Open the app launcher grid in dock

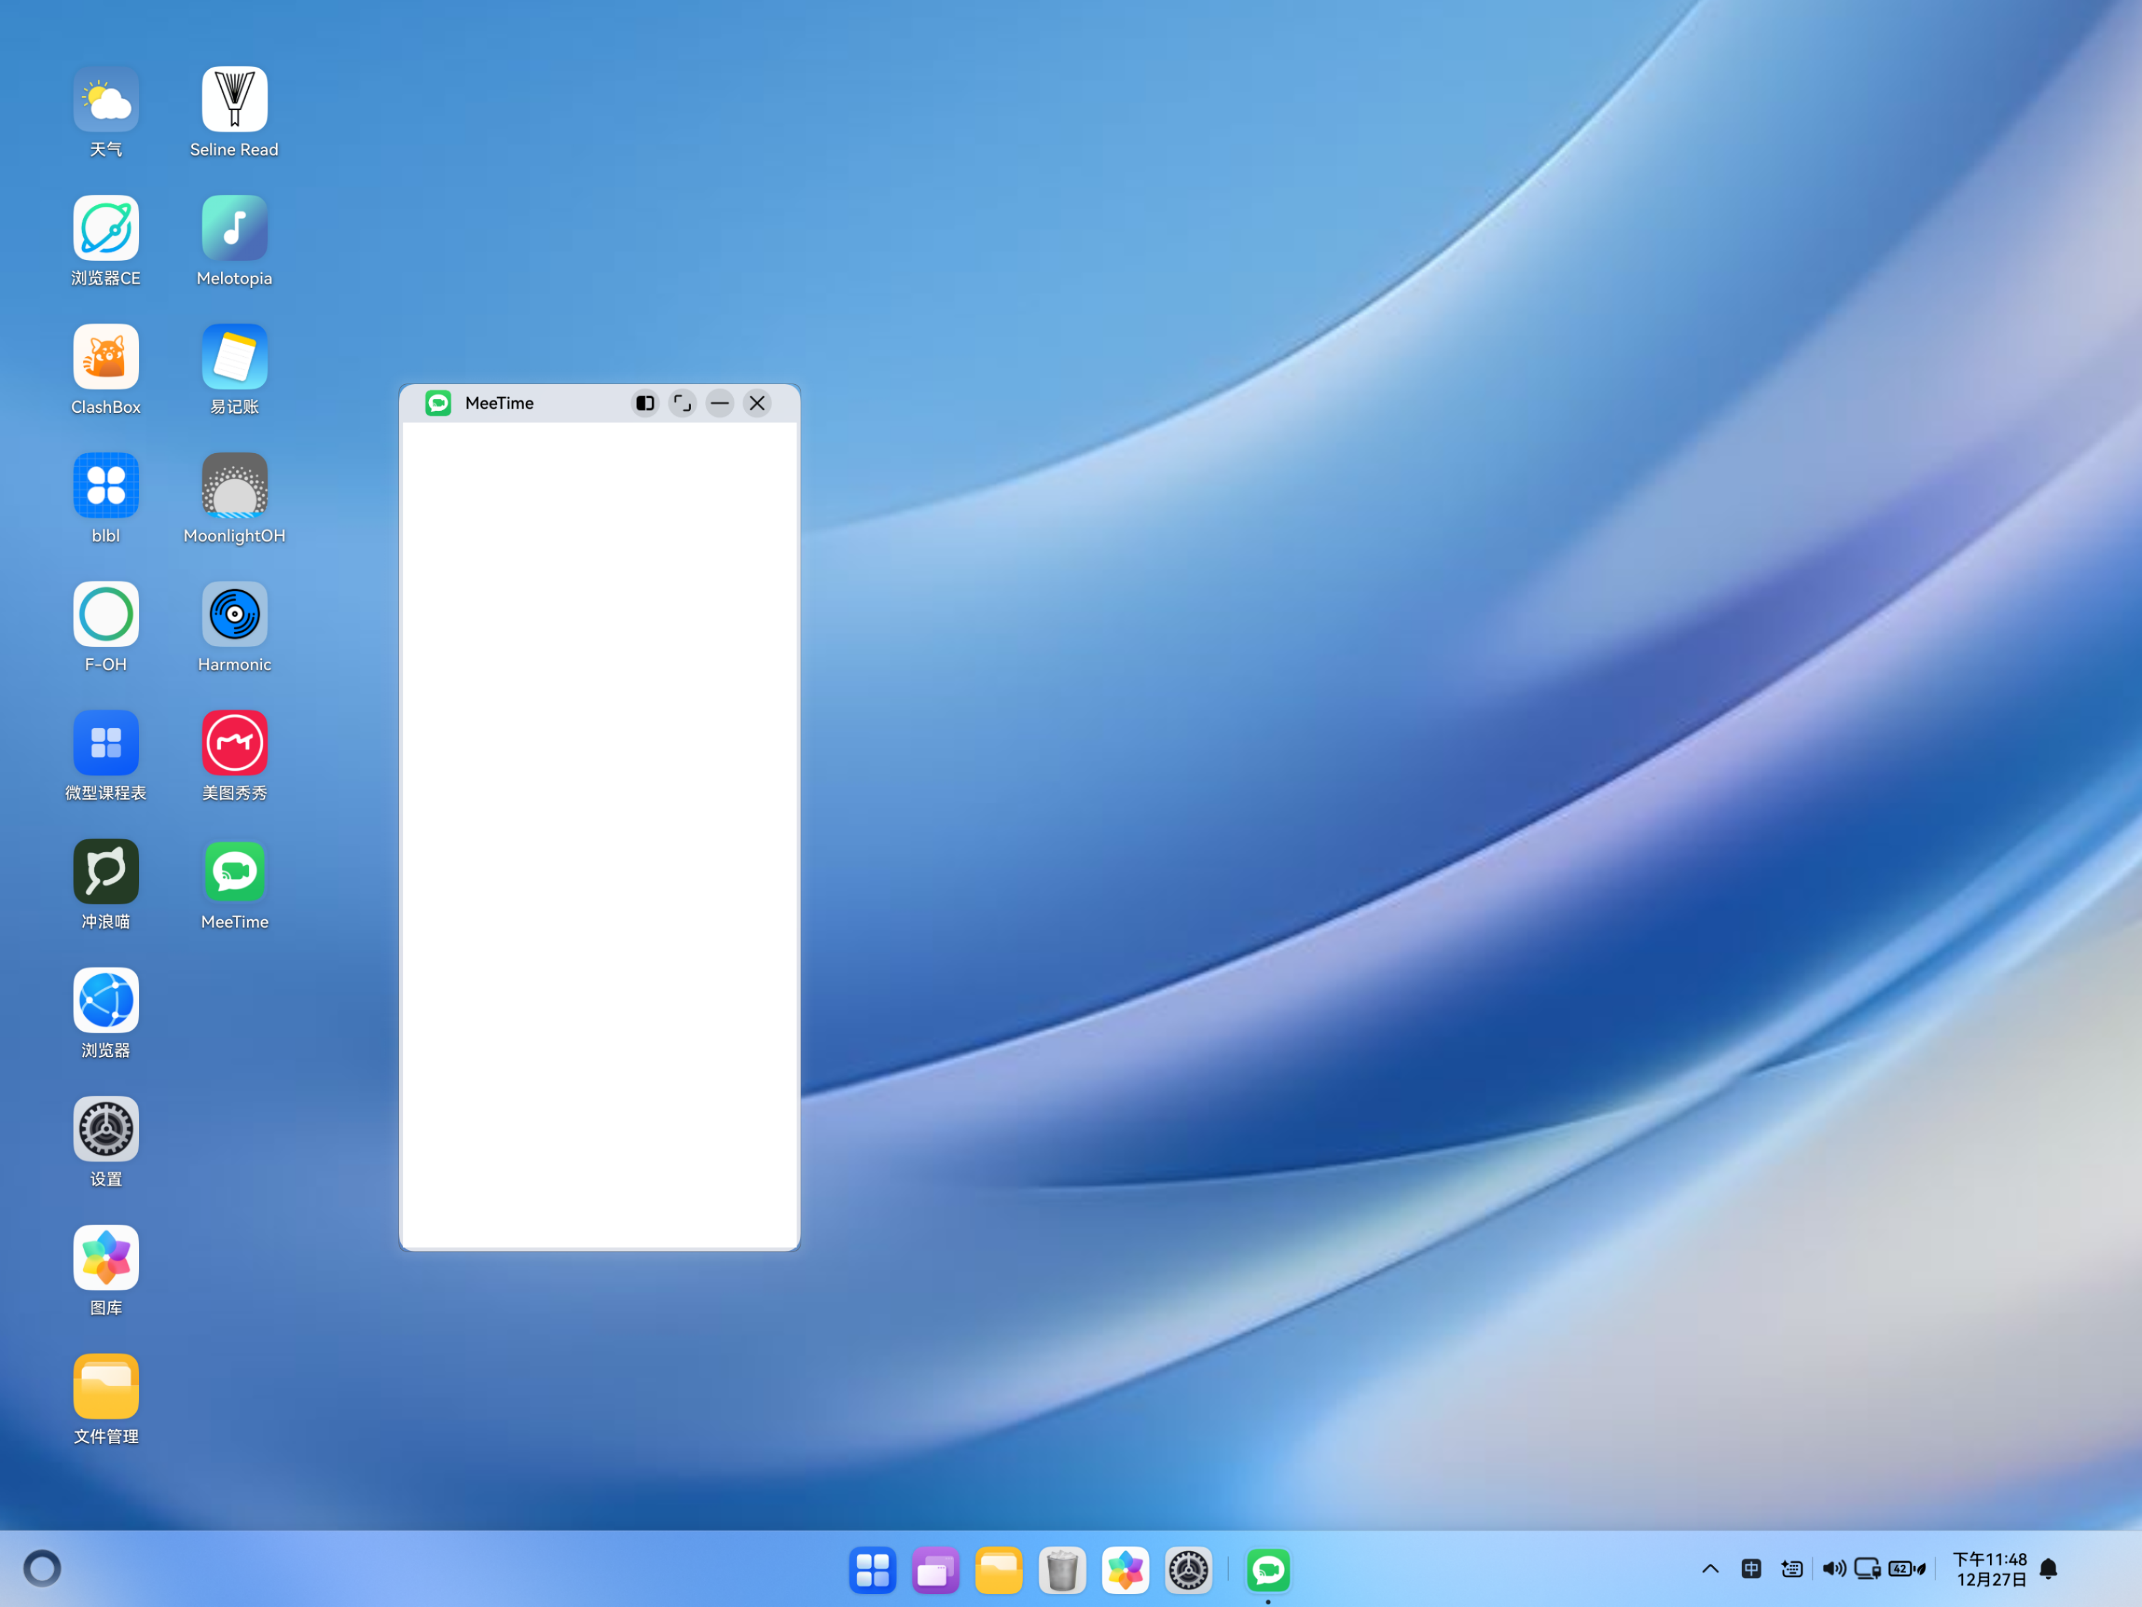(871, 1570)
